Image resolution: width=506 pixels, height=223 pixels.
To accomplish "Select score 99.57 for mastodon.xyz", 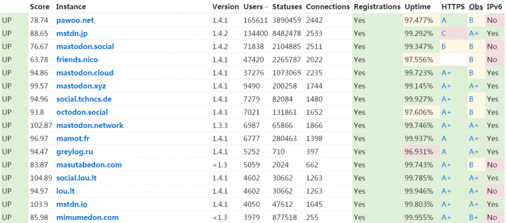I will click(39, 86).
